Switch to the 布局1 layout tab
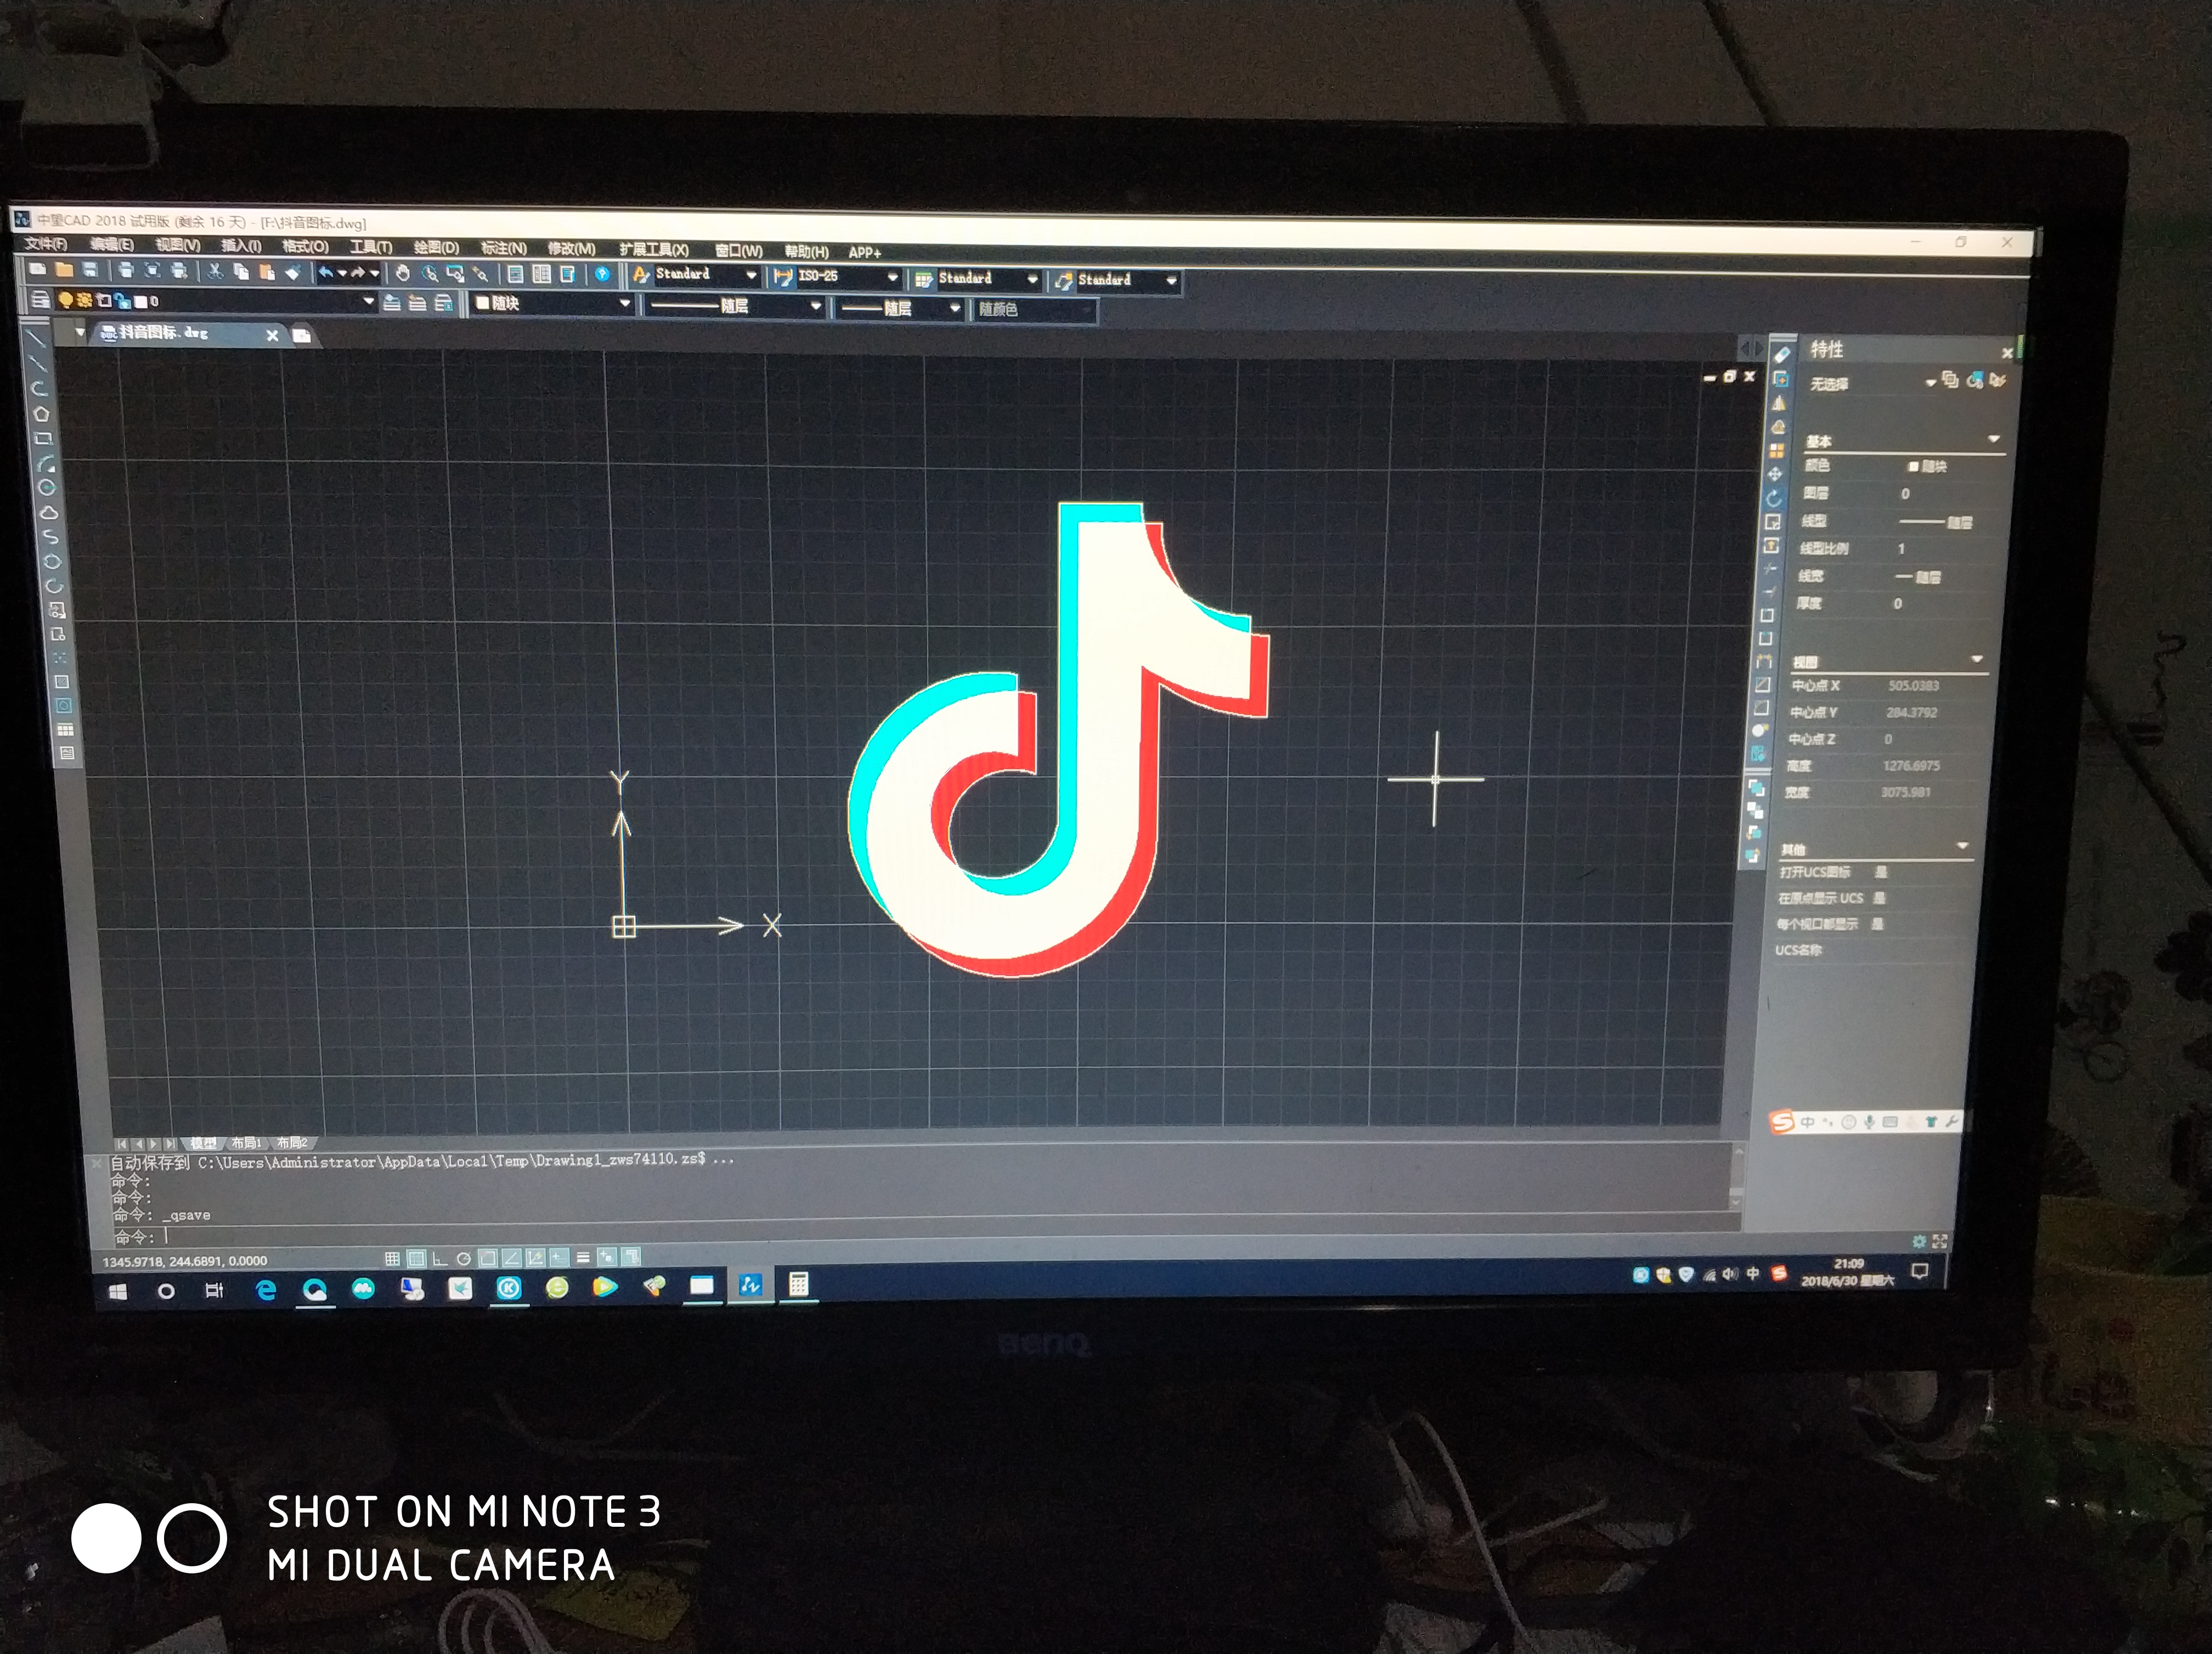Viewport: 2212px width, 1654px height. point(246,1142)
